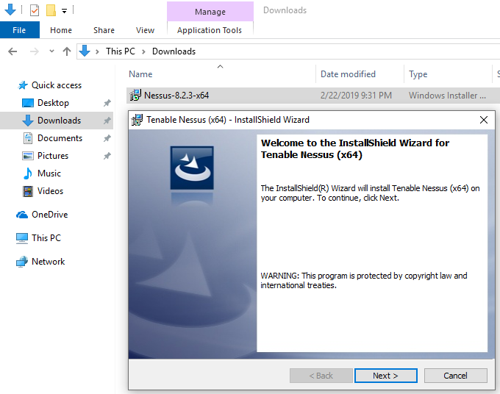This screenshot has height=394, width=500.
Task: Select the Nessus-8.2.3-x64 installer file icon
Action: (135, 95)
